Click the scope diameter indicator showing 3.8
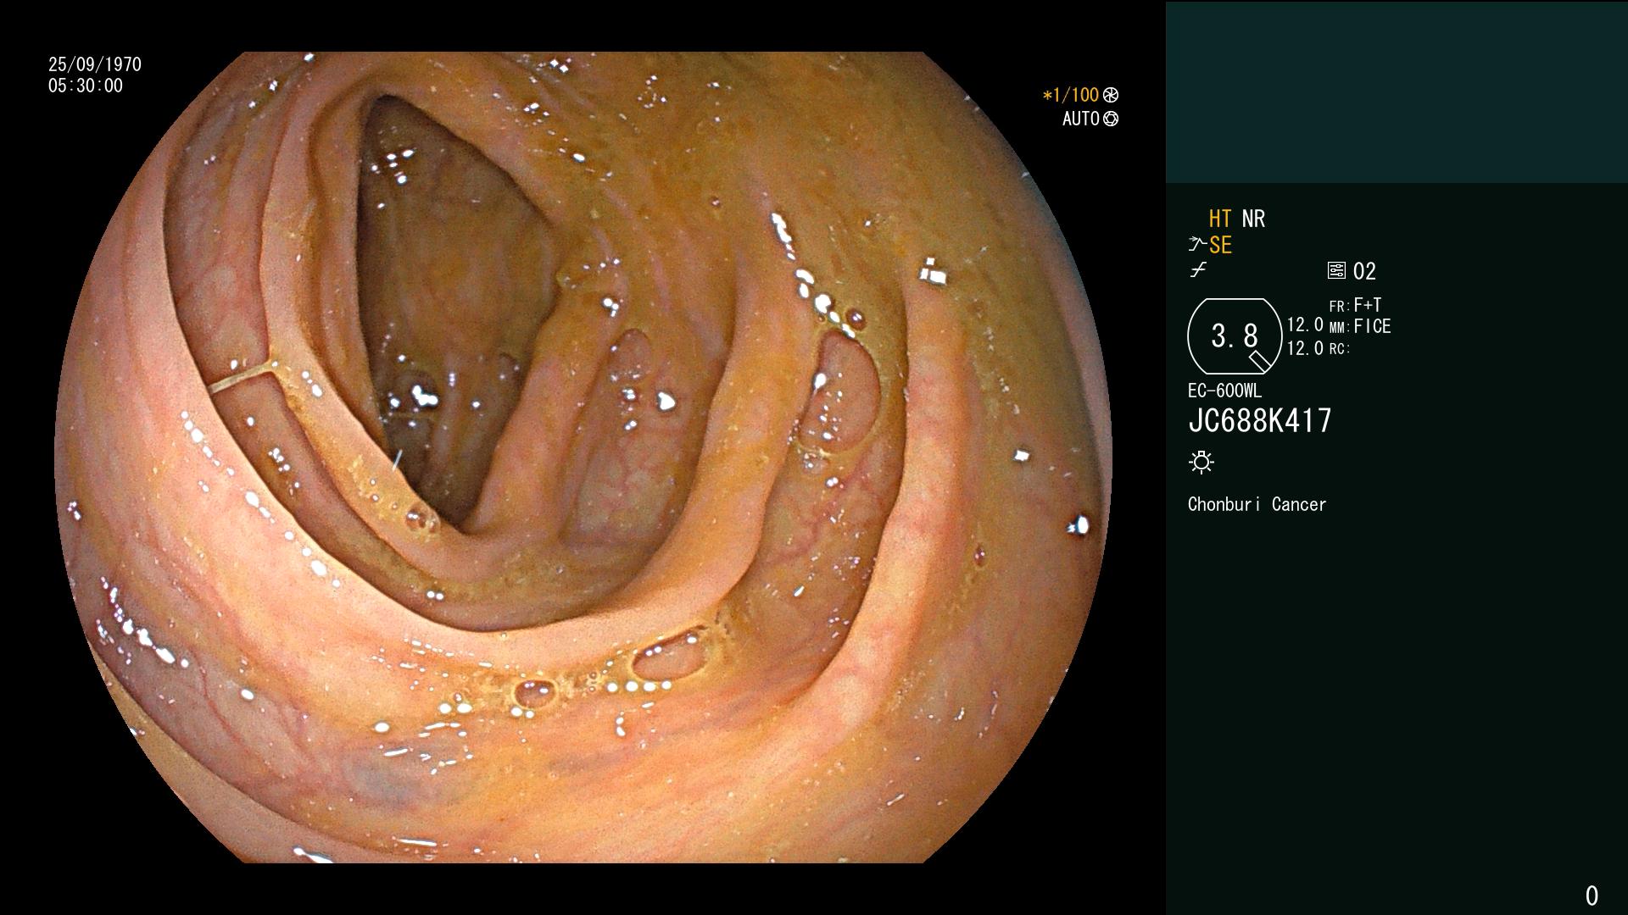This screenshot has width=1628, height=915. (1235, 336)
